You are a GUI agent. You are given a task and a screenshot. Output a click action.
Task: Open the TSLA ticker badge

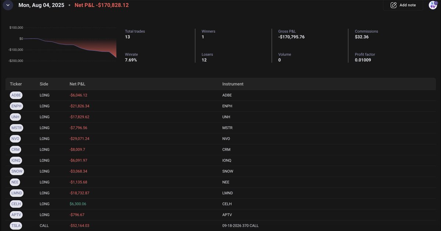pyautogui.click(x=15, y=225)
